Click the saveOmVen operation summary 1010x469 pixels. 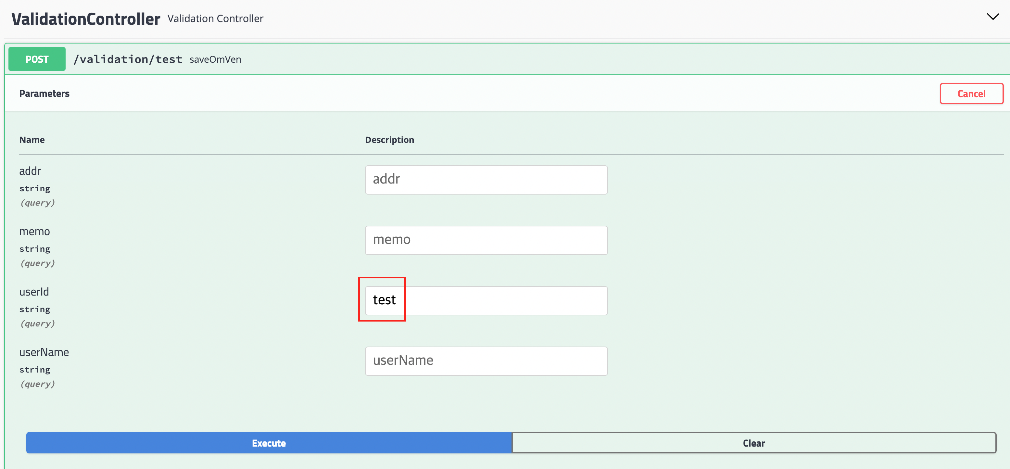point(215,60)
